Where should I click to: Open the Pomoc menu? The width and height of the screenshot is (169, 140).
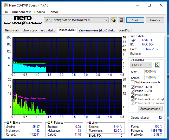pos(54,12)
